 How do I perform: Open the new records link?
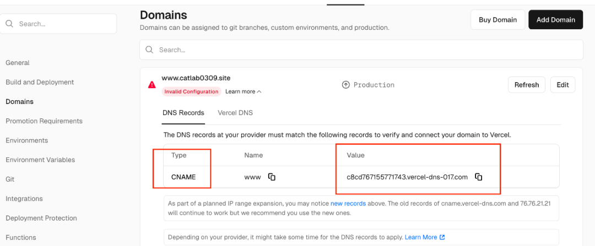click(348, 204)
